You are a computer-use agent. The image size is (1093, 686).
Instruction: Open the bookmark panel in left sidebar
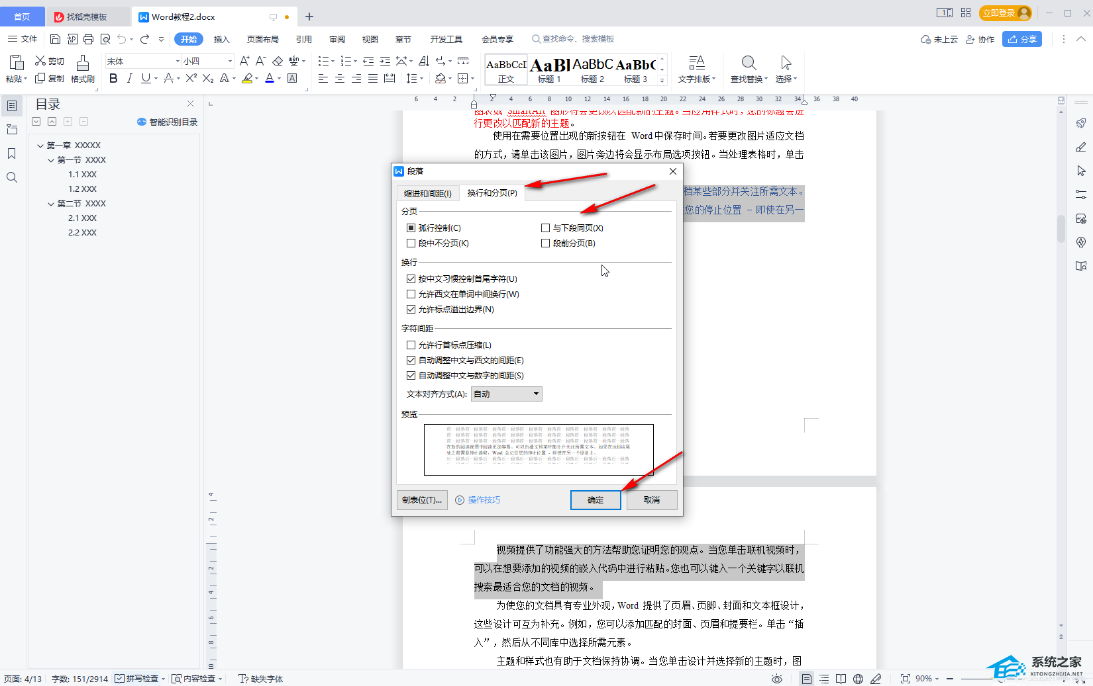[12, 153]
